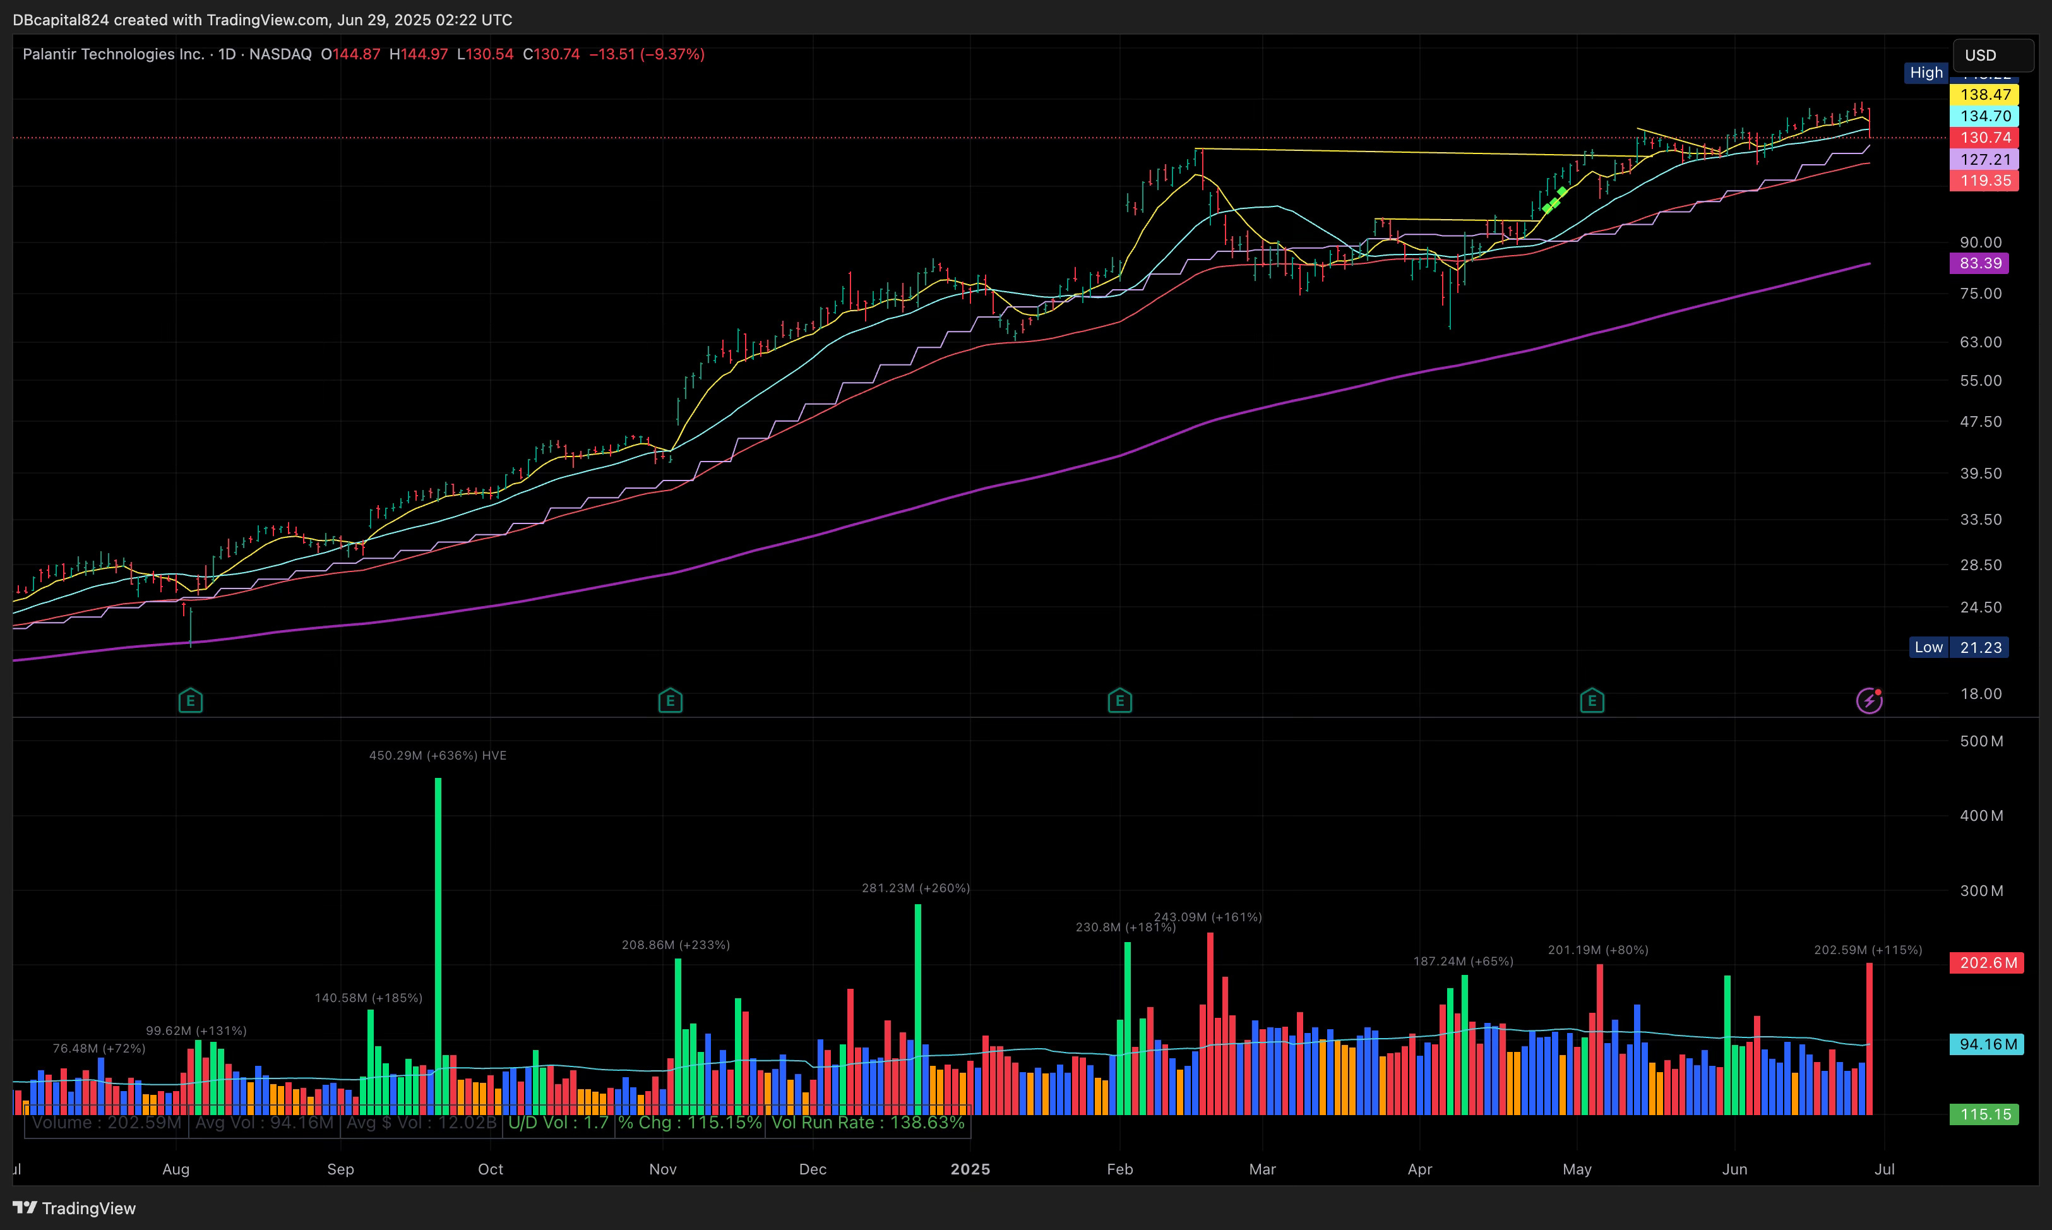2052x1230 pixels.
Task: Click the C130.74 close value
Action: [551, 54]
